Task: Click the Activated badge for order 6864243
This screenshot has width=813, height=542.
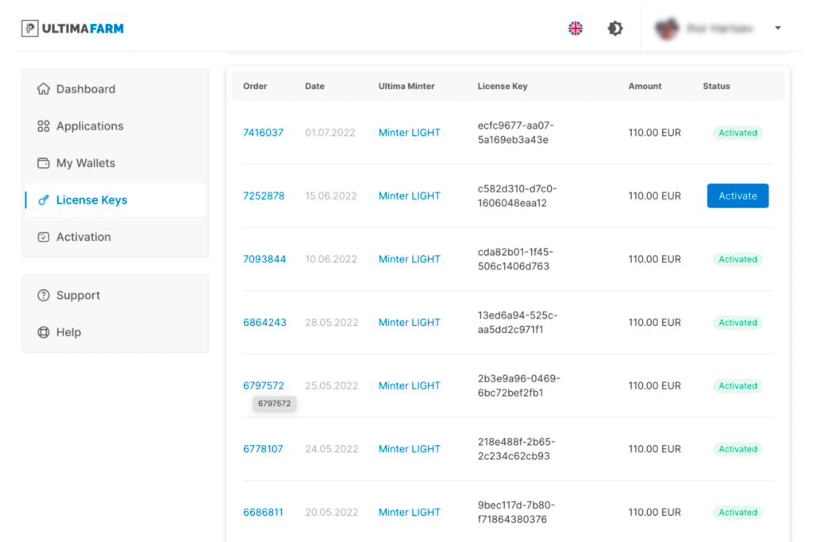Action: (x=738, y=323)
